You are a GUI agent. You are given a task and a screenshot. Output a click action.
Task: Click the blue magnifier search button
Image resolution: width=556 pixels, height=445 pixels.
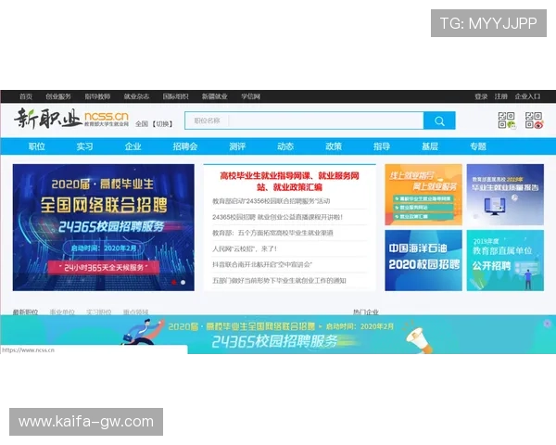click(439, 121)
